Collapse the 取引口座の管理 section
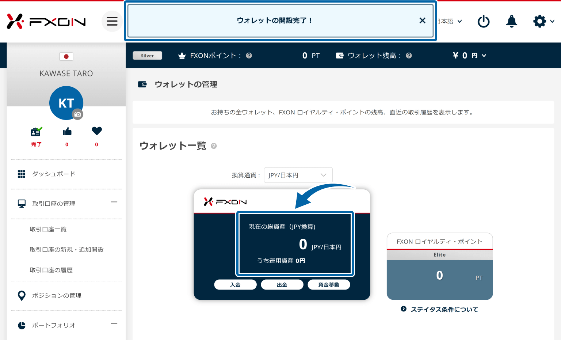 coord(114,202)
